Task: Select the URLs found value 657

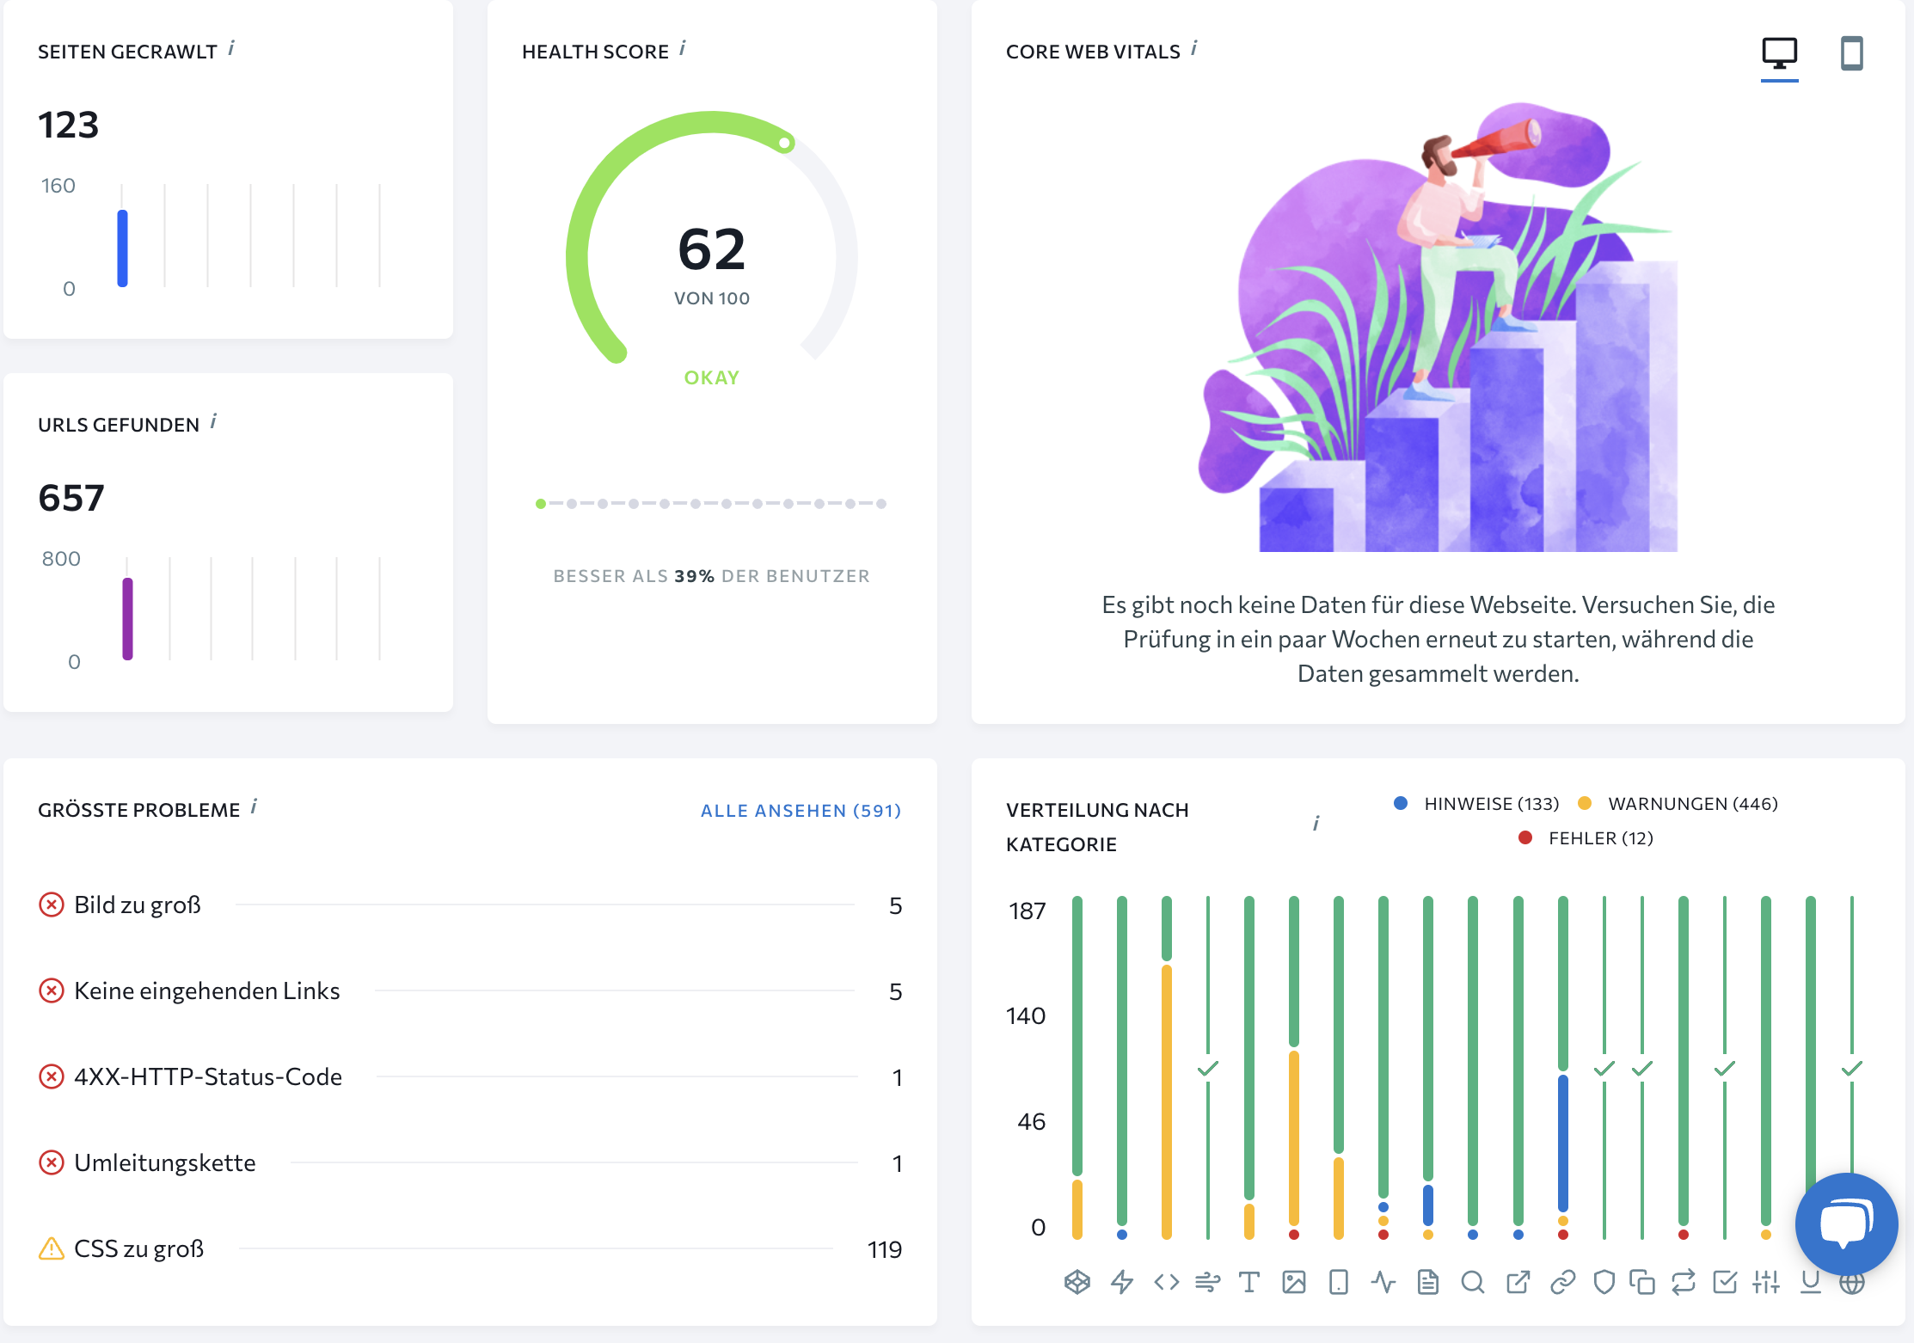Action: 71,498
